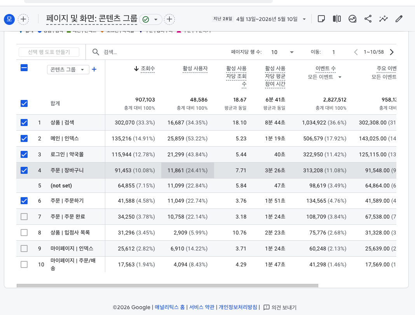The image size is (415, 315).
Task: Check the '상품 | 입점사 목록' row checkbox
Action: [24, 233]
